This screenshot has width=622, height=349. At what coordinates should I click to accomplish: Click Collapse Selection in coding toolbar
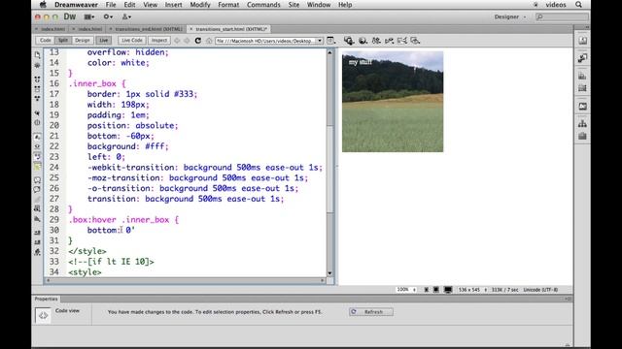pyautogui.click(x=37, y=89)
